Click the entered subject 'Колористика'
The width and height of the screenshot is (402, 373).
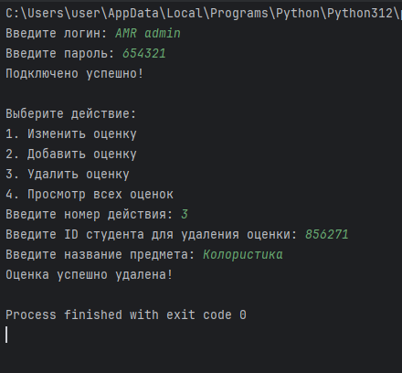point(243,254)
